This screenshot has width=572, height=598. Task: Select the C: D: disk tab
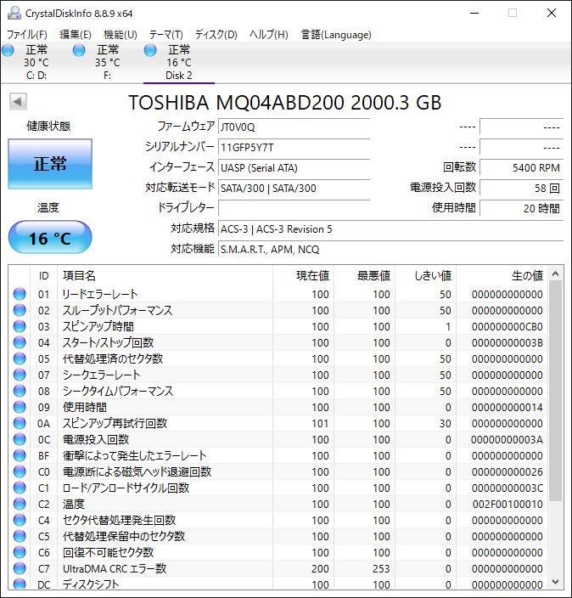(36, 62)
